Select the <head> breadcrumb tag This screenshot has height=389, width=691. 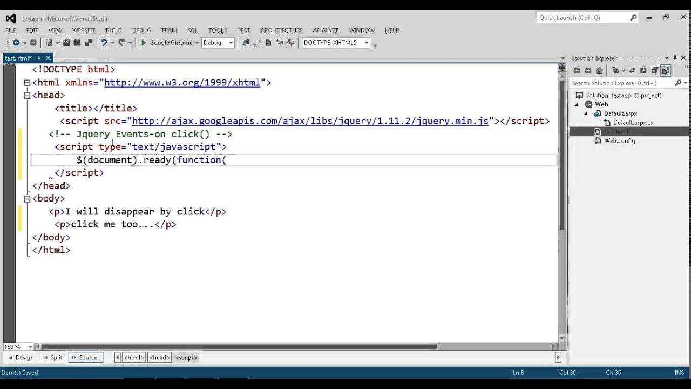159,357
